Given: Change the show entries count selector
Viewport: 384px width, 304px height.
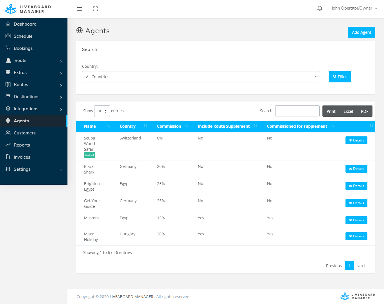Looking at the screenshot, I should (x=102, y=111).
